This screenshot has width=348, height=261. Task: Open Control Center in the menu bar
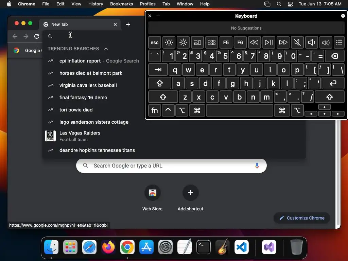(x=290, y=4)
